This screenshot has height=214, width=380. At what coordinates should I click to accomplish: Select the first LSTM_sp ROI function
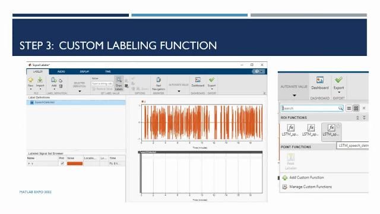pos(290,130)
